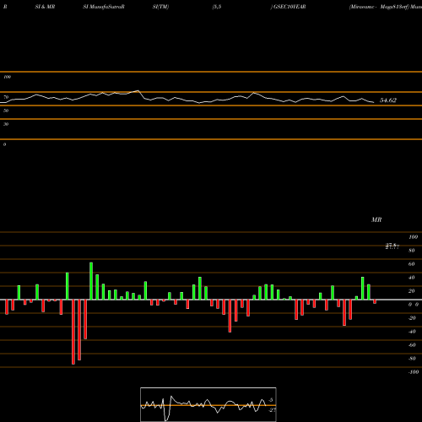Click the MR axis label 40
The height and width of the screenshot is (422, 422).
pyautogui.click(x=412, y=278)
